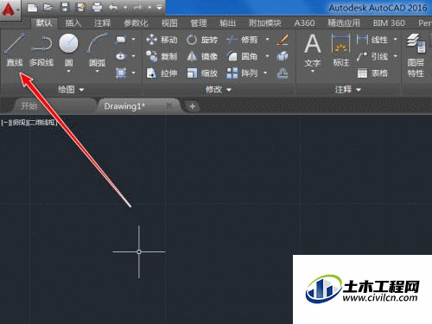Choose the Circle (圆) tool
The width and height of the screenshot is (432, 324).
[x=68, y=52]
